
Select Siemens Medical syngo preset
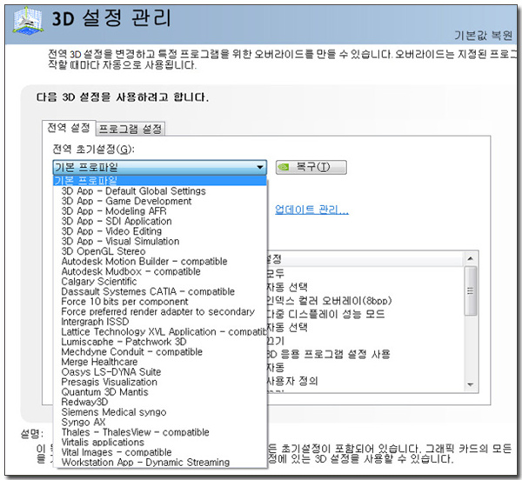click(x=113, y=412)
